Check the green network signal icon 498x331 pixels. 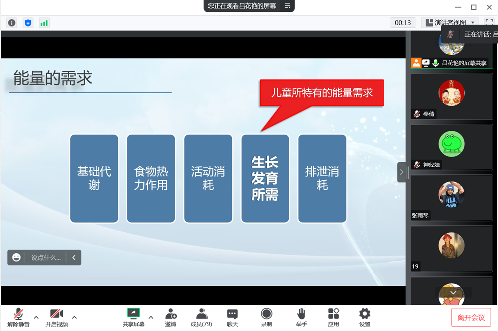click(44, 23)
